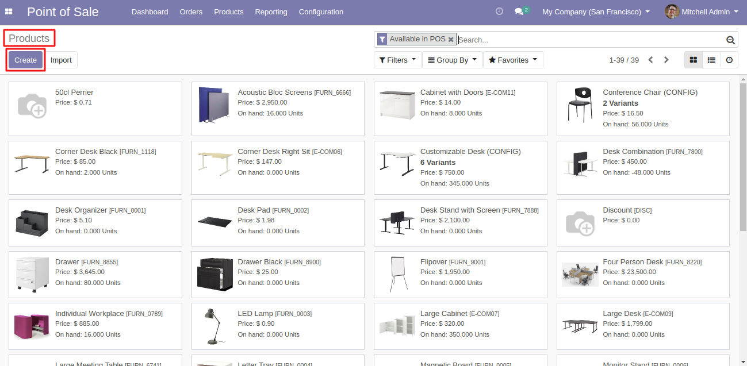Click the 50cl Perrier product name
The image size is (747, 366).
[74, 92]
